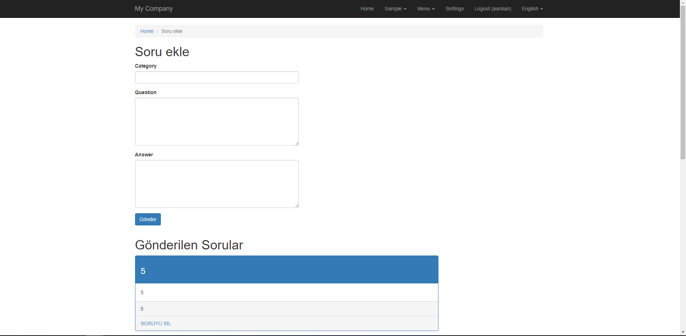Log out user aarslan
686x336 pixels.
click(x=493, y=9)
